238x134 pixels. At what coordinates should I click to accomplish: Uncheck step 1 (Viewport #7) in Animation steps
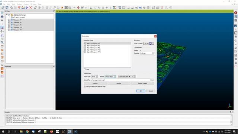85,44
